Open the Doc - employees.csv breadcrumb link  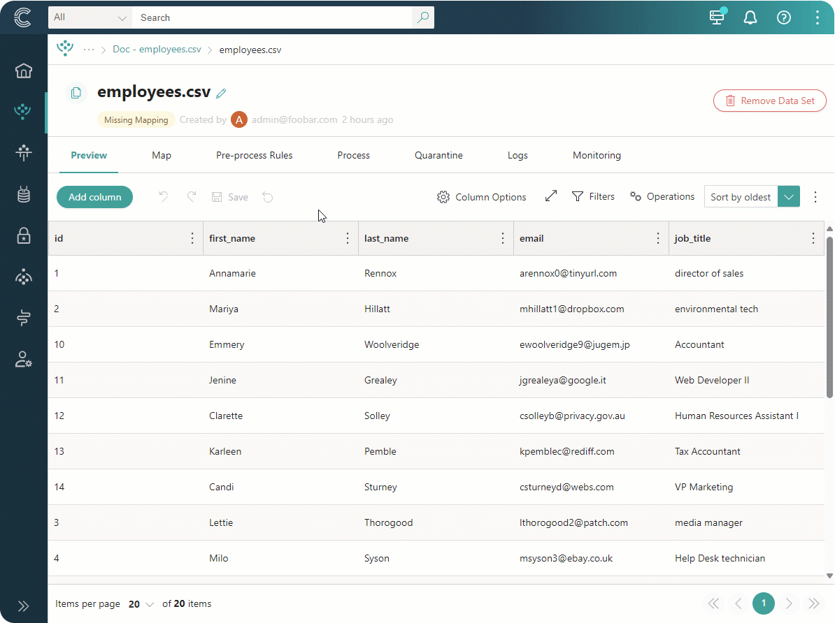(157, 49)
